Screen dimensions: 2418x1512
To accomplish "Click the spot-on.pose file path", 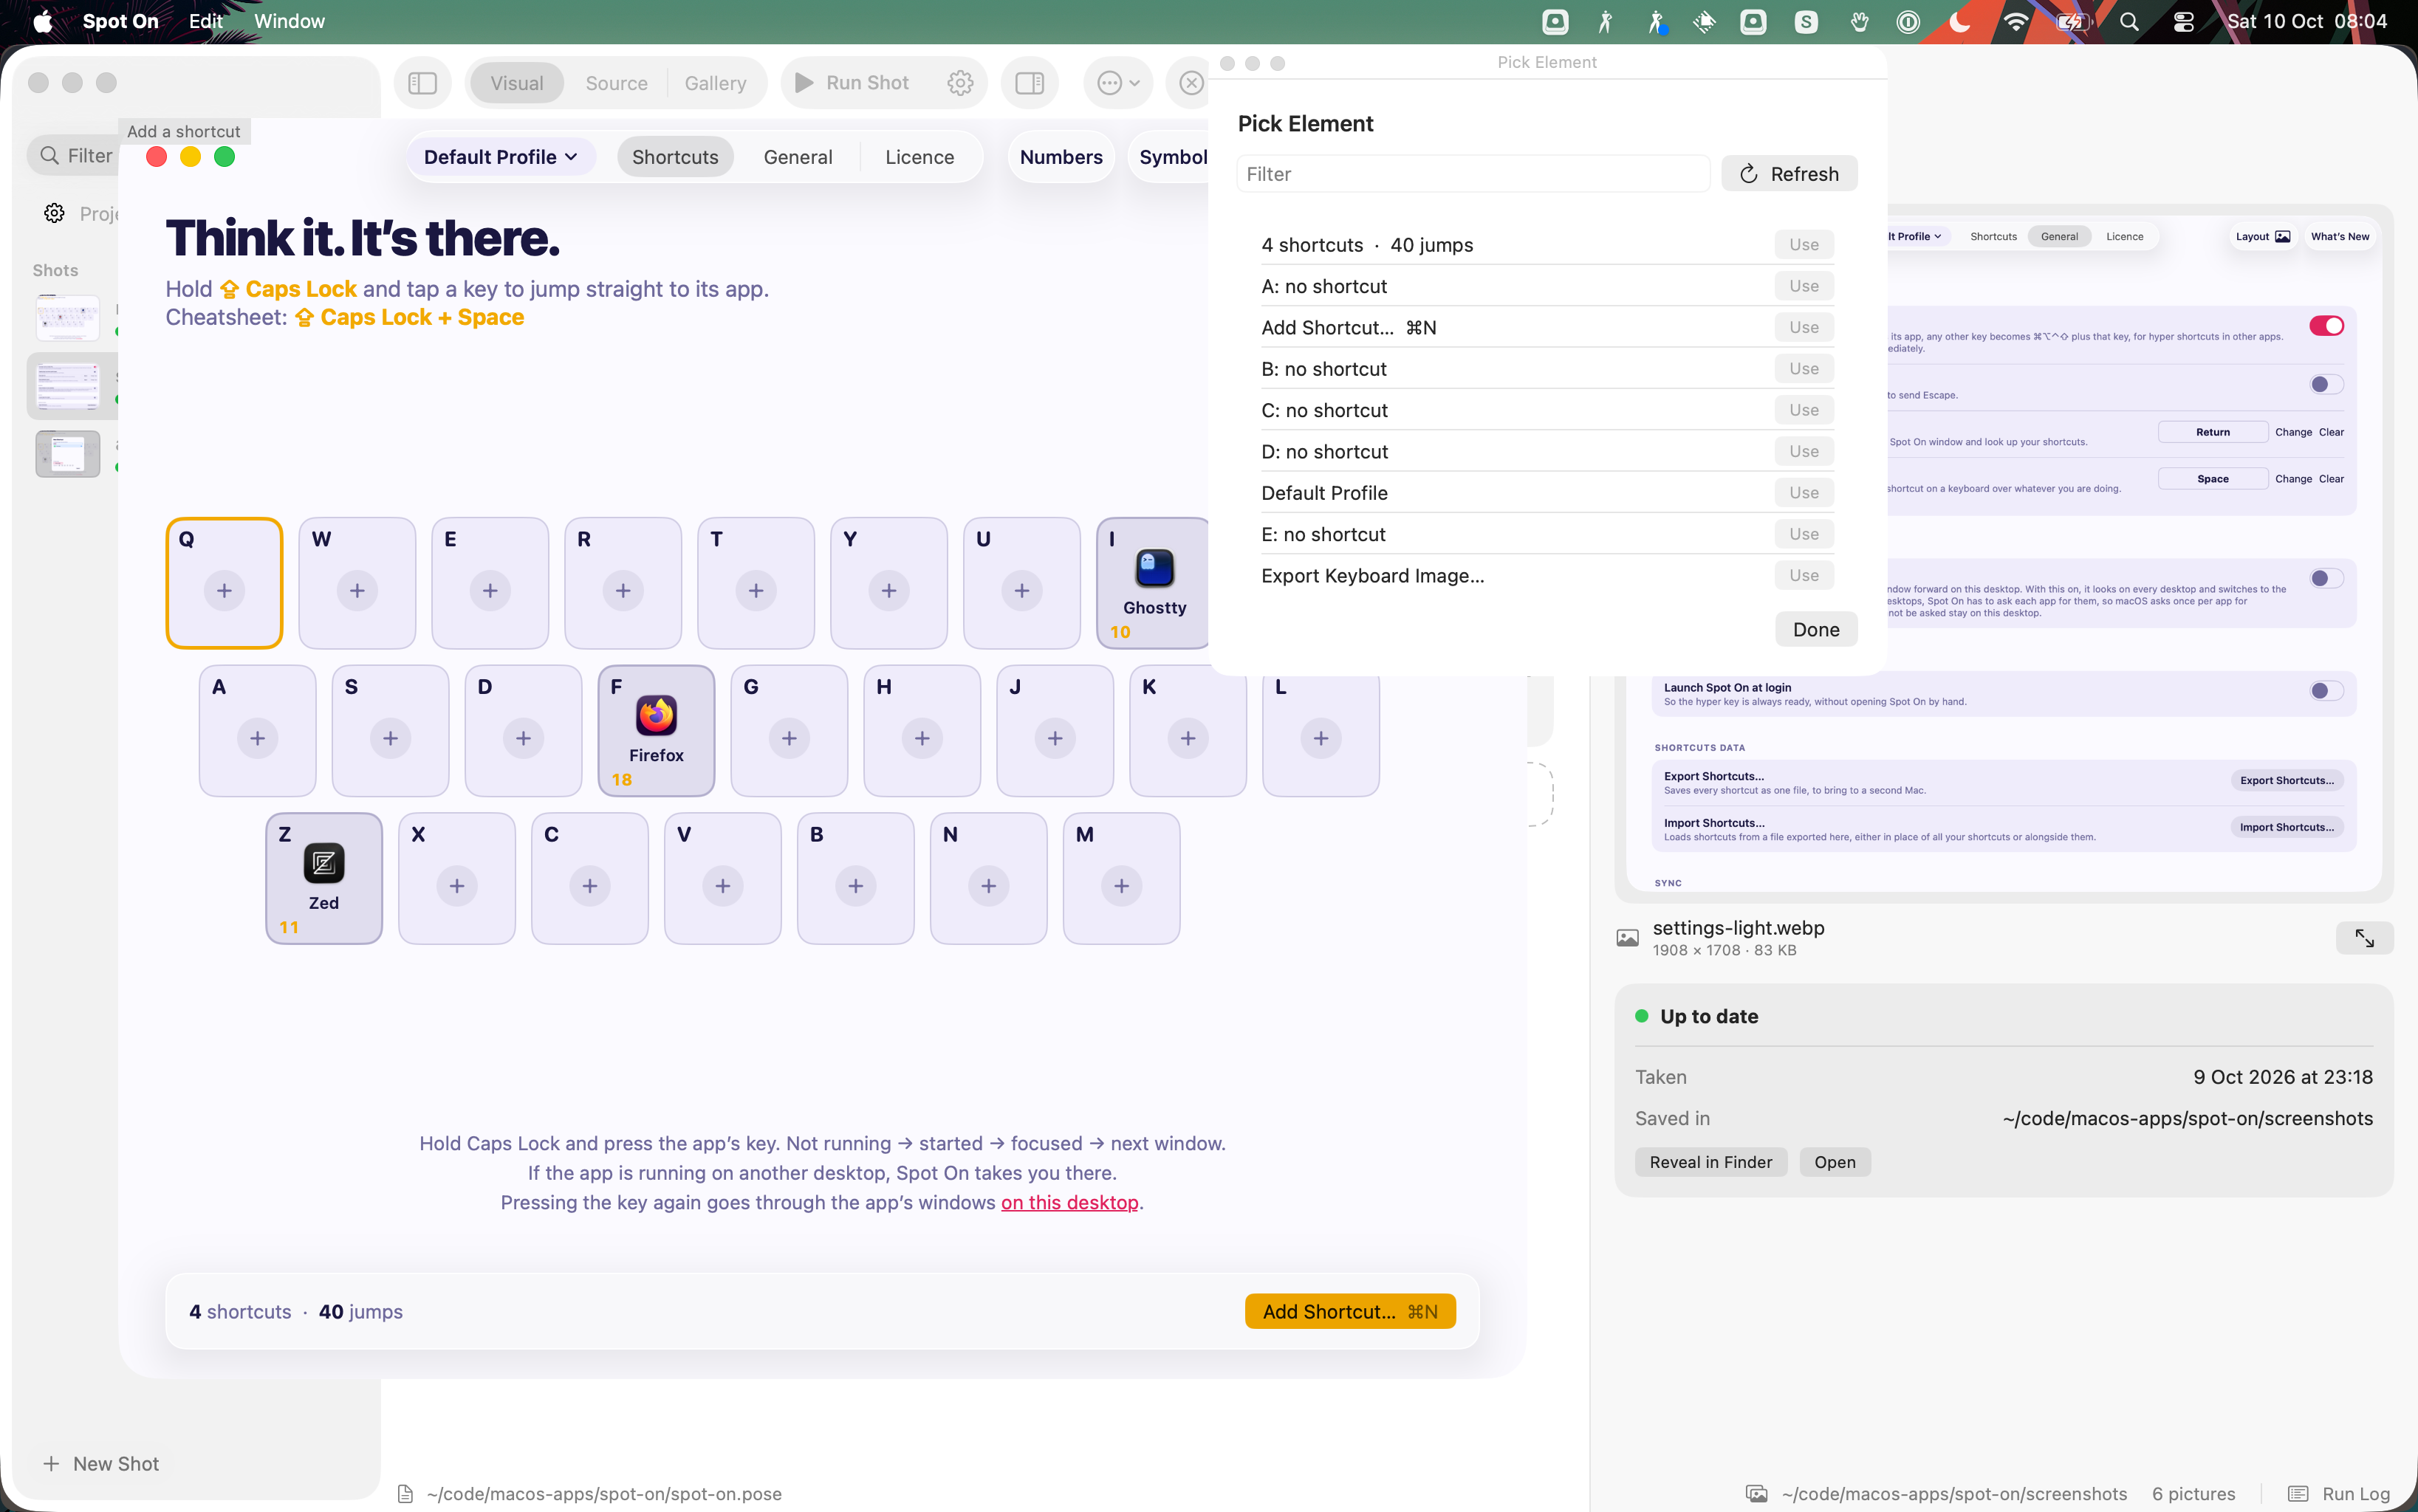I will (x=604, y=1494).
